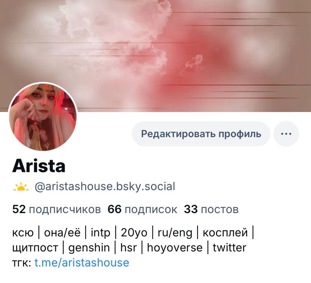This screenshot has height=283, width=311.
Task: Click the Редактировать профиль button
Action: 201,134
